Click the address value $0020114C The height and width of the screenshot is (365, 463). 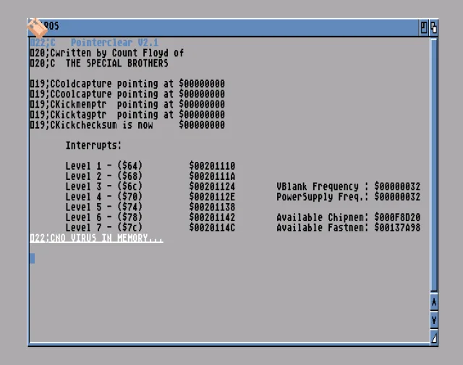tap(212, 228)
